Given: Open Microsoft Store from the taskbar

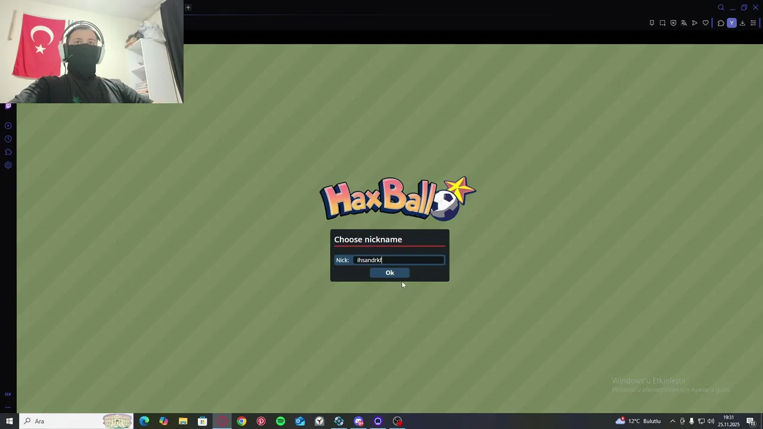Looking at the screenshot, I should coord(203,421).
